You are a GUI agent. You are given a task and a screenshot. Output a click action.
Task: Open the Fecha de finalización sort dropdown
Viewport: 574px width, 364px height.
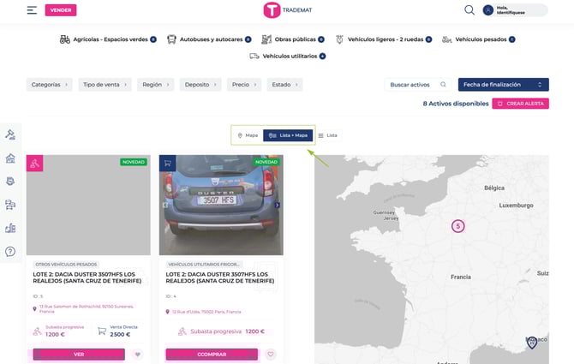coord(504,85)
